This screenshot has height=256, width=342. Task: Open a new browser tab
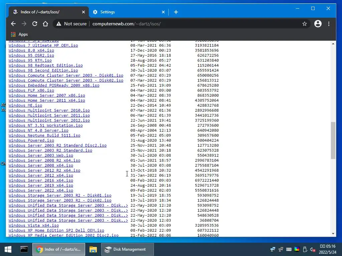(176, 12)
